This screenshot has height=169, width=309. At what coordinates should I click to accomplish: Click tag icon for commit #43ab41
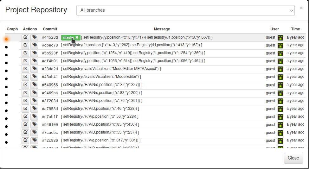coord(34,77)
